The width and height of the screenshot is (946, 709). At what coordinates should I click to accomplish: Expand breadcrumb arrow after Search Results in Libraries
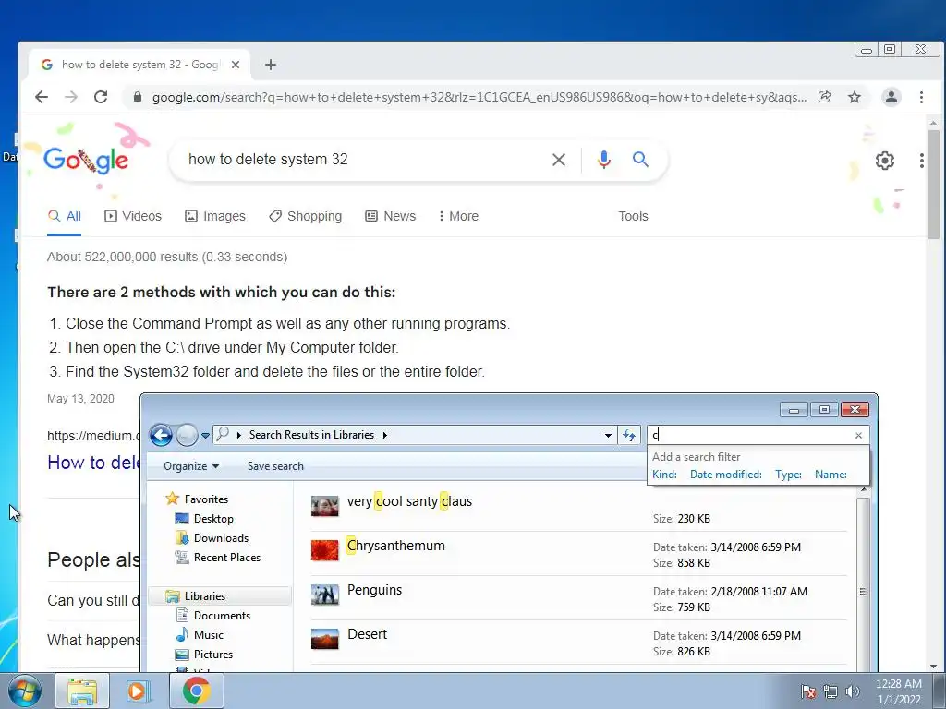click(x=385, y=435)
